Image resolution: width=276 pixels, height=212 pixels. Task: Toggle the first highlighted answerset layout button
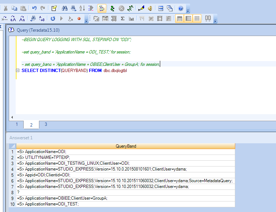point(180,19)
